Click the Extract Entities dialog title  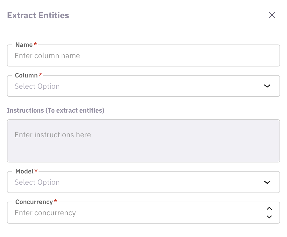[38, 15]
